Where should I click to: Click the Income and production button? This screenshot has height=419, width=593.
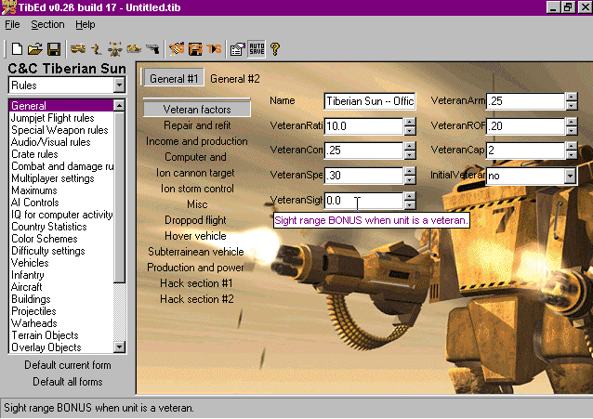(197, 141)
